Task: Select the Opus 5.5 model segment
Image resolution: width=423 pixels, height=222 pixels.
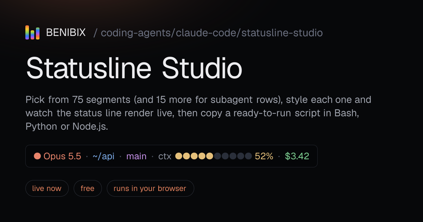Action: click(x=62, y=156)
